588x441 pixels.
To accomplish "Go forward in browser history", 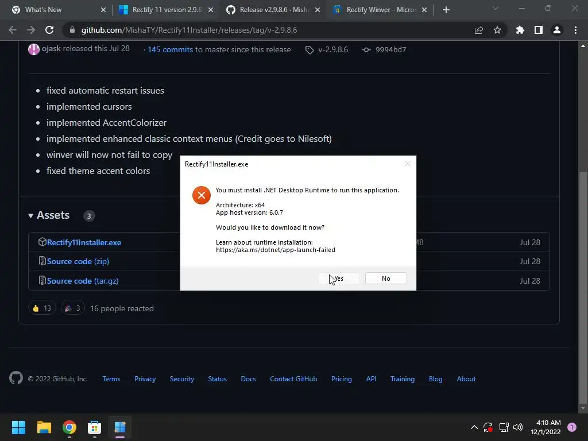I will pos(31,30).
